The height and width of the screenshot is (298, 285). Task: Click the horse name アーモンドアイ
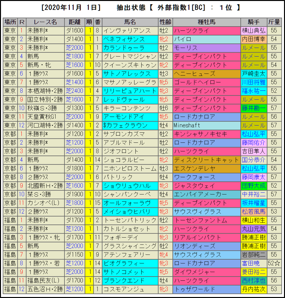130,117
